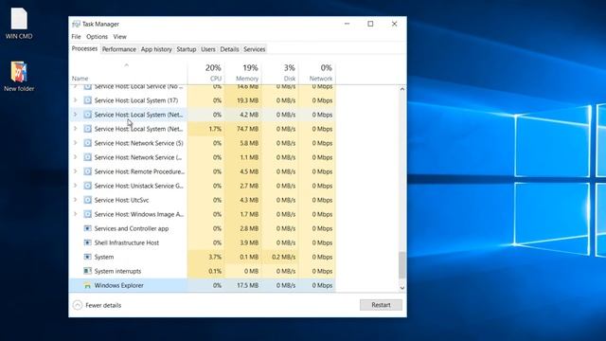Viewport: 606px width, 341px height.
Task: Sort by the Disk column header
Action: click(x=280, y=73)
